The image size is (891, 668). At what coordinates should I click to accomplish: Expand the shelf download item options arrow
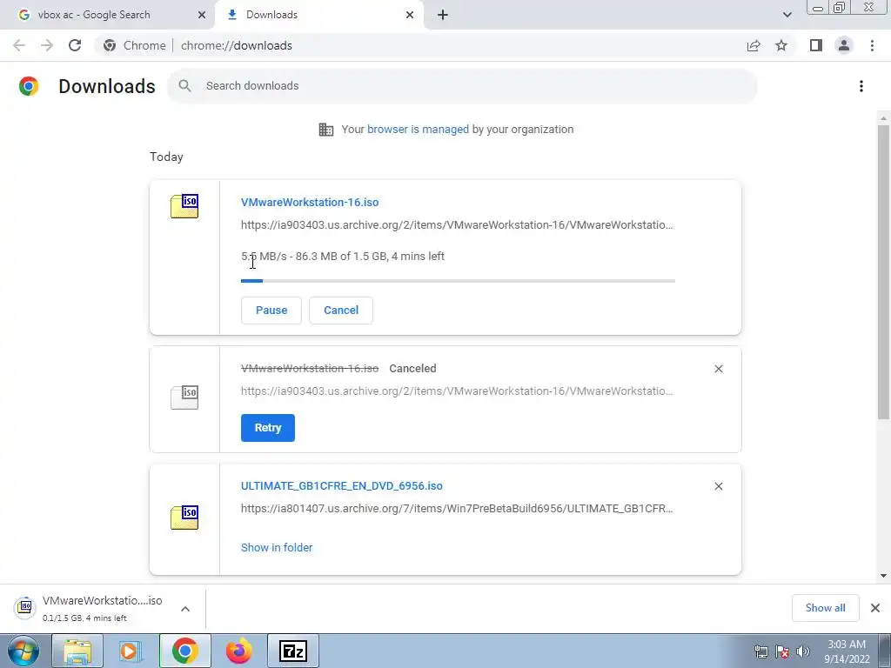click(185, 609)
